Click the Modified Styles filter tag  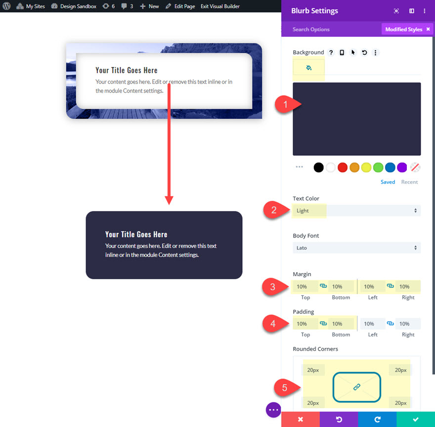point(404,29)
